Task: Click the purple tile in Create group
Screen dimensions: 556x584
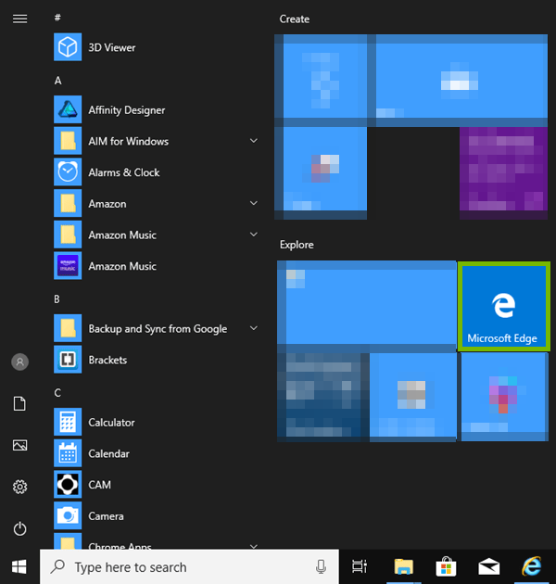Action: 503,173
